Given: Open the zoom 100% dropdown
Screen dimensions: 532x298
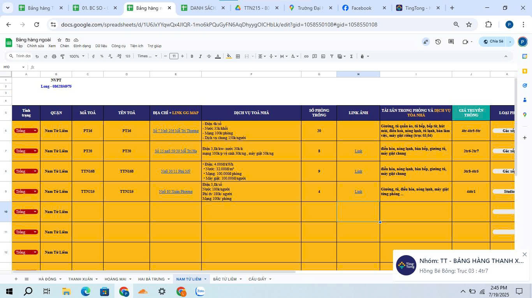Looking at the screenshot, I should click(x=77, y=56).
